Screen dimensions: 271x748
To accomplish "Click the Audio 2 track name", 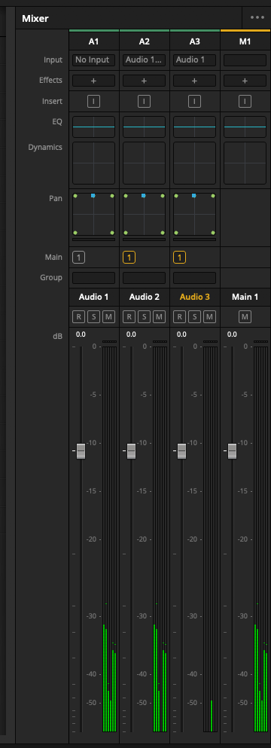I will [144, 297].
